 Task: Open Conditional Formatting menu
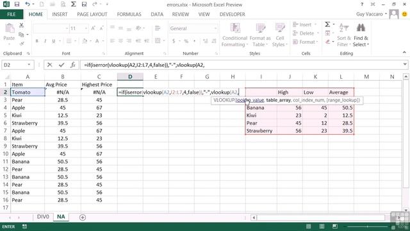(x=235, y=35)
